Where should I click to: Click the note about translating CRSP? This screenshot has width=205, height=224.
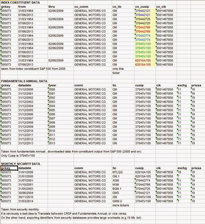tap(64, 214)
